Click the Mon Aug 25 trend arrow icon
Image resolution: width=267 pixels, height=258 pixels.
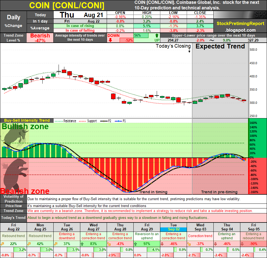click(x=29, y=244)
